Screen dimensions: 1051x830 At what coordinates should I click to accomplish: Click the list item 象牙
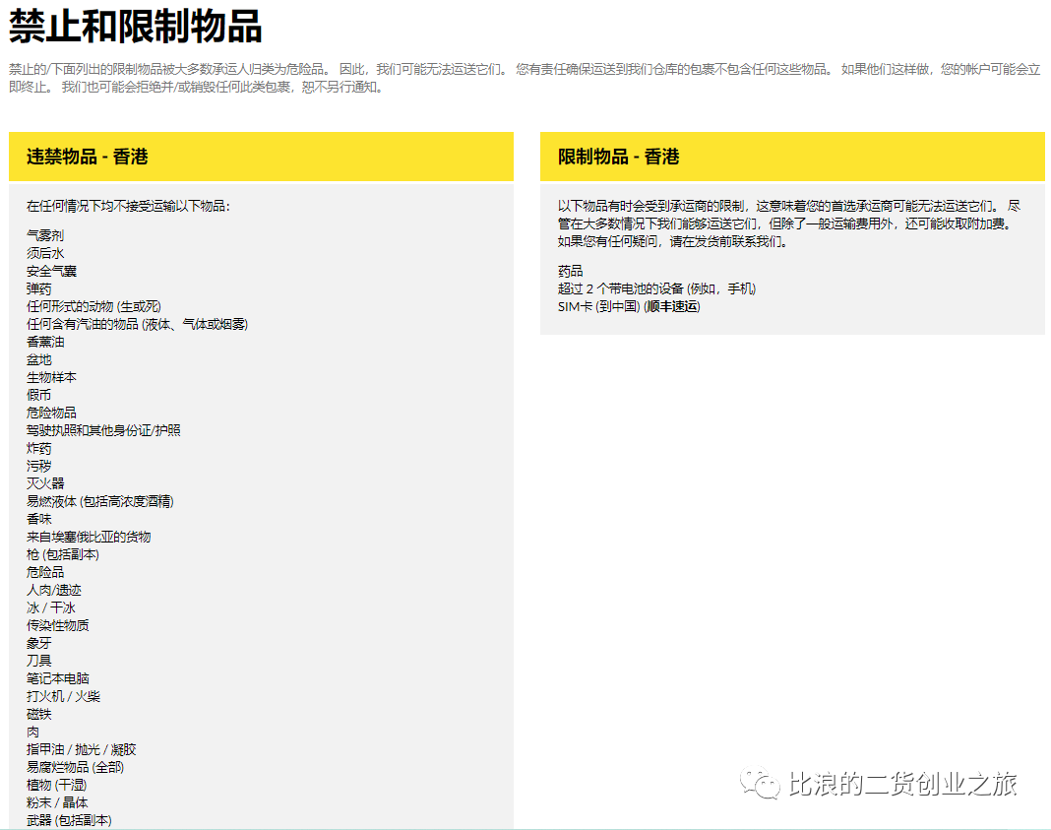(39, 643)
